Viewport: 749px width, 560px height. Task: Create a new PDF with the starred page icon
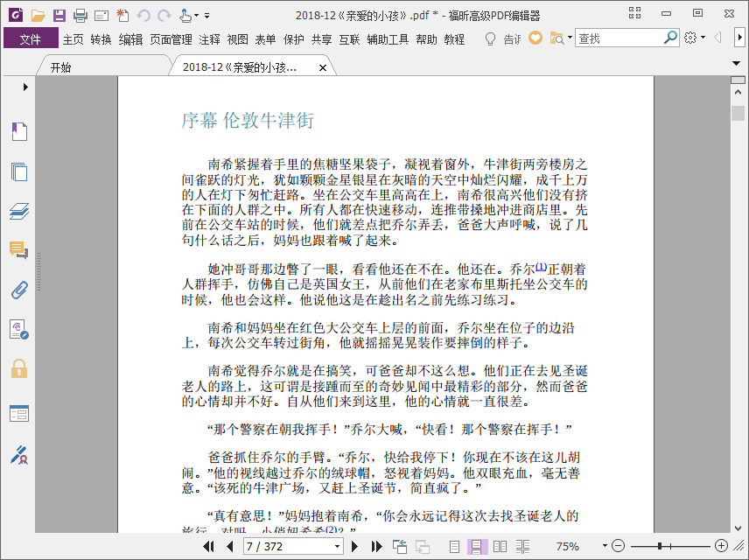click(122, 15)
